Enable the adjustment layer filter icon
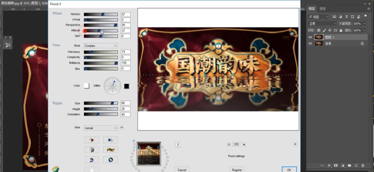 tap(340, 17)
